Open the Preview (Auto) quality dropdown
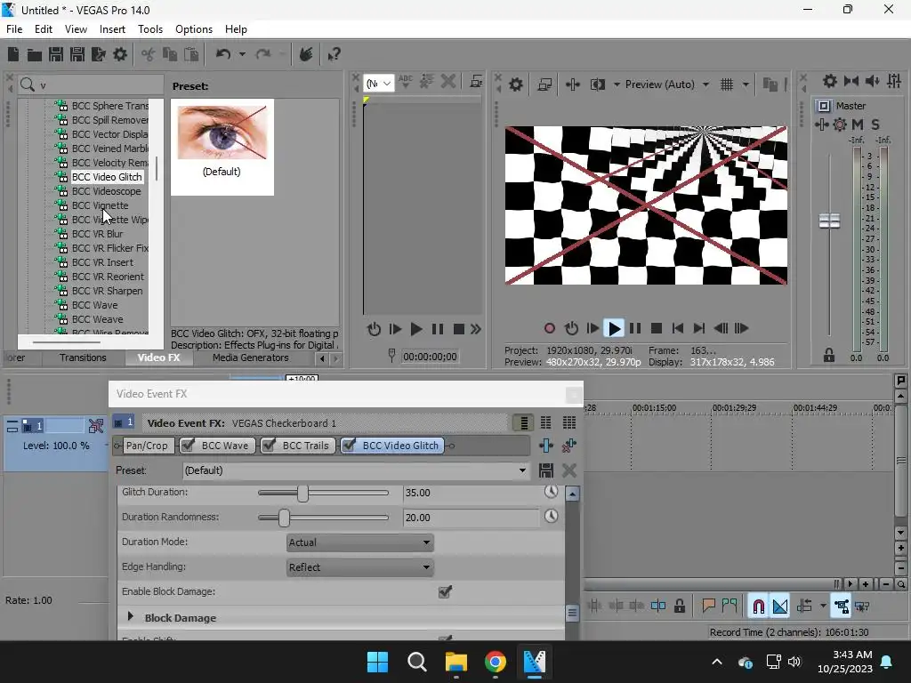The width and height of the screenshot is (911, 683). pyautogui.click(x=705, y=84)
